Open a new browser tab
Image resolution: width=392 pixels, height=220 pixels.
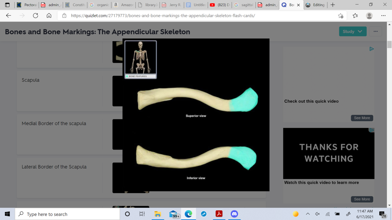[x=333, y=5]
